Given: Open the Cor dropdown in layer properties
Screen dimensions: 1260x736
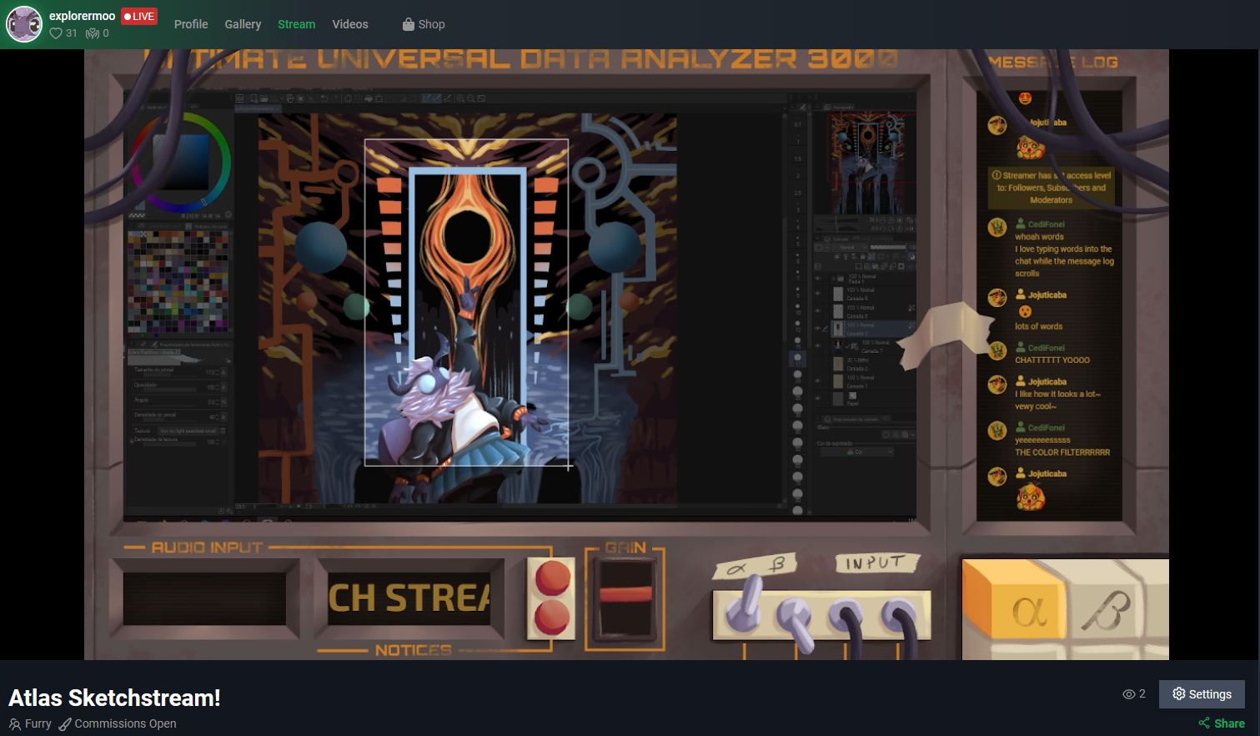Looking at the screenshot, I should [x=857, y=451].
